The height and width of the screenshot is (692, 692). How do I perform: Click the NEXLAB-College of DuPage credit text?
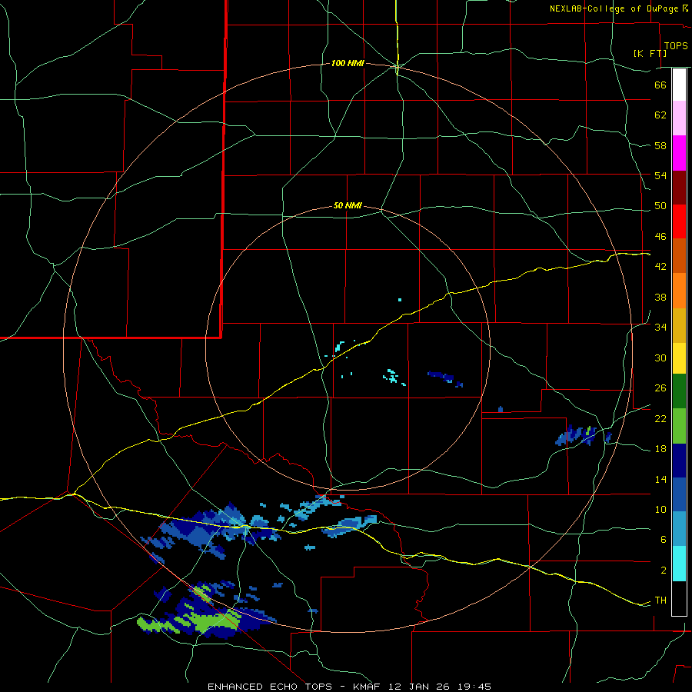tap(616, 8)
